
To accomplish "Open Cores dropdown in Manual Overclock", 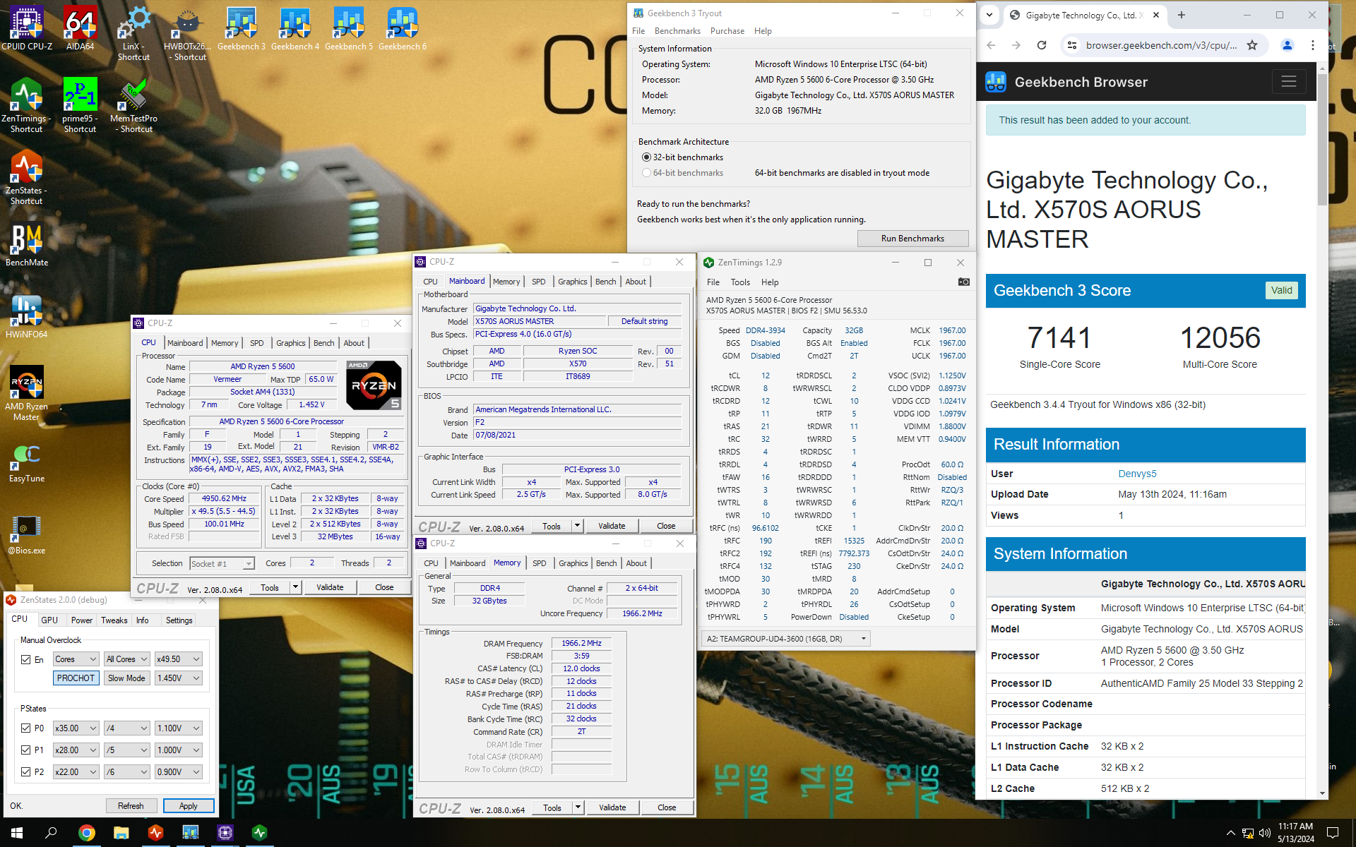I will coord(76,659).
